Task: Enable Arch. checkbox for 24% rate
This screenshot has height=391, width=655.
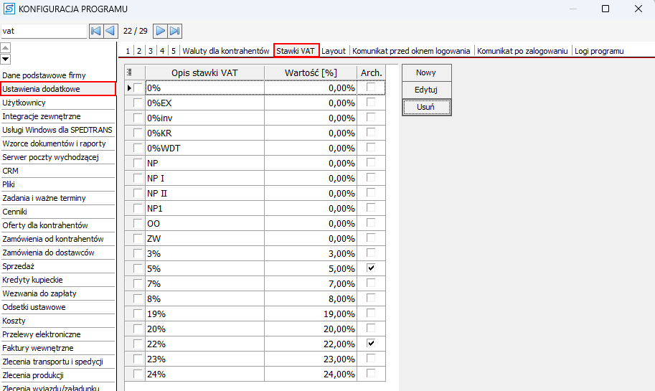Action: coord(371,373)
